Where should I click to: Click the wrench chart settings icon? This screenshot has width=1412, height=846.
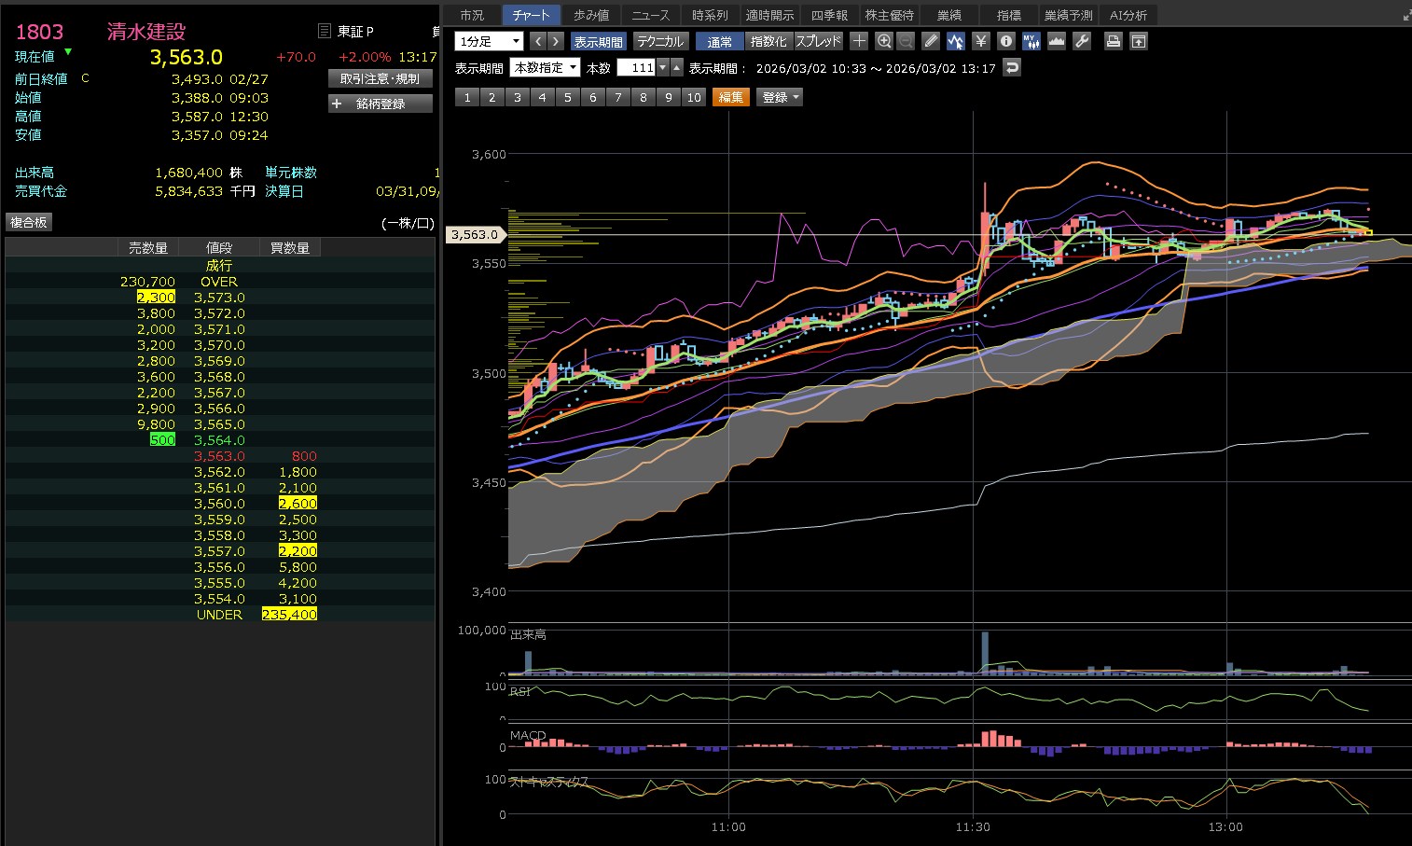(1082, 41)
